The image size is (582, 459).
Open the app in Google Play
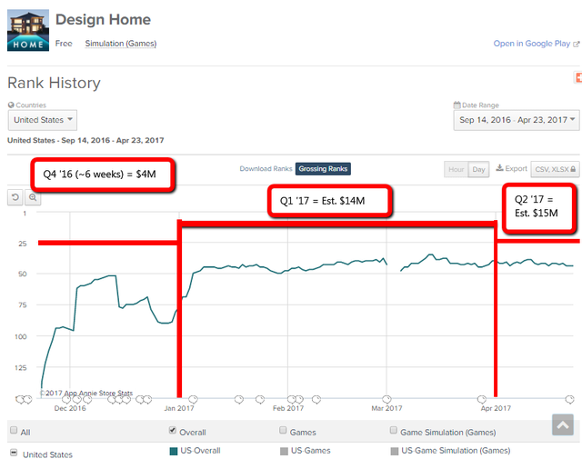[x=531, y=44]
